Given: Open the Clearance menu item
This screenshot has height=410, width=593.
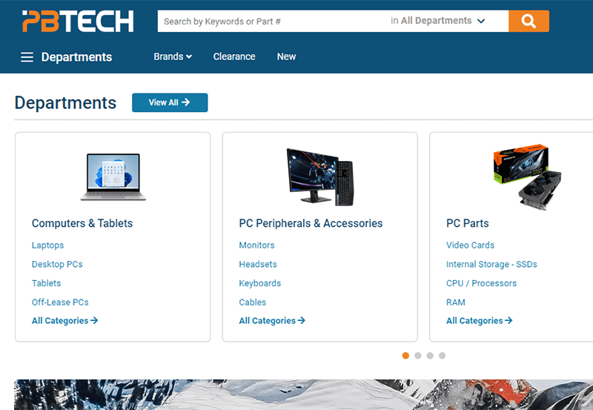Looking at the screenshot, I should tap(234, 57).
